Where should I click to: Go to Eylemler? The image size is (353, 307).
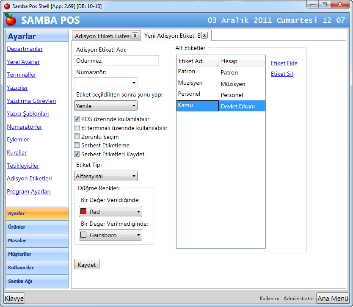pos(18,140)
